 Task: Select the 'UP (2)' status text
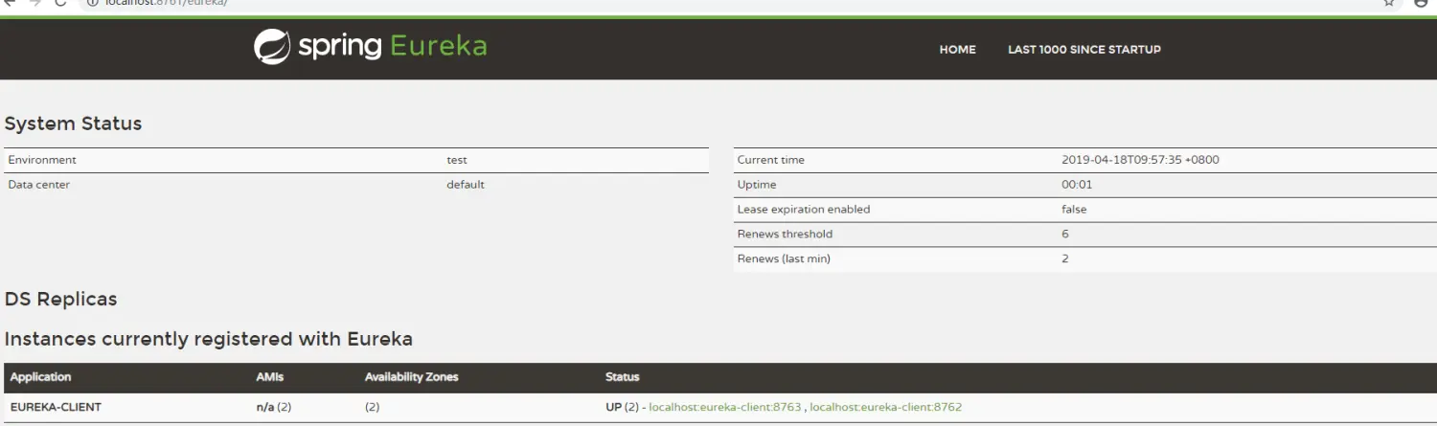622,407
